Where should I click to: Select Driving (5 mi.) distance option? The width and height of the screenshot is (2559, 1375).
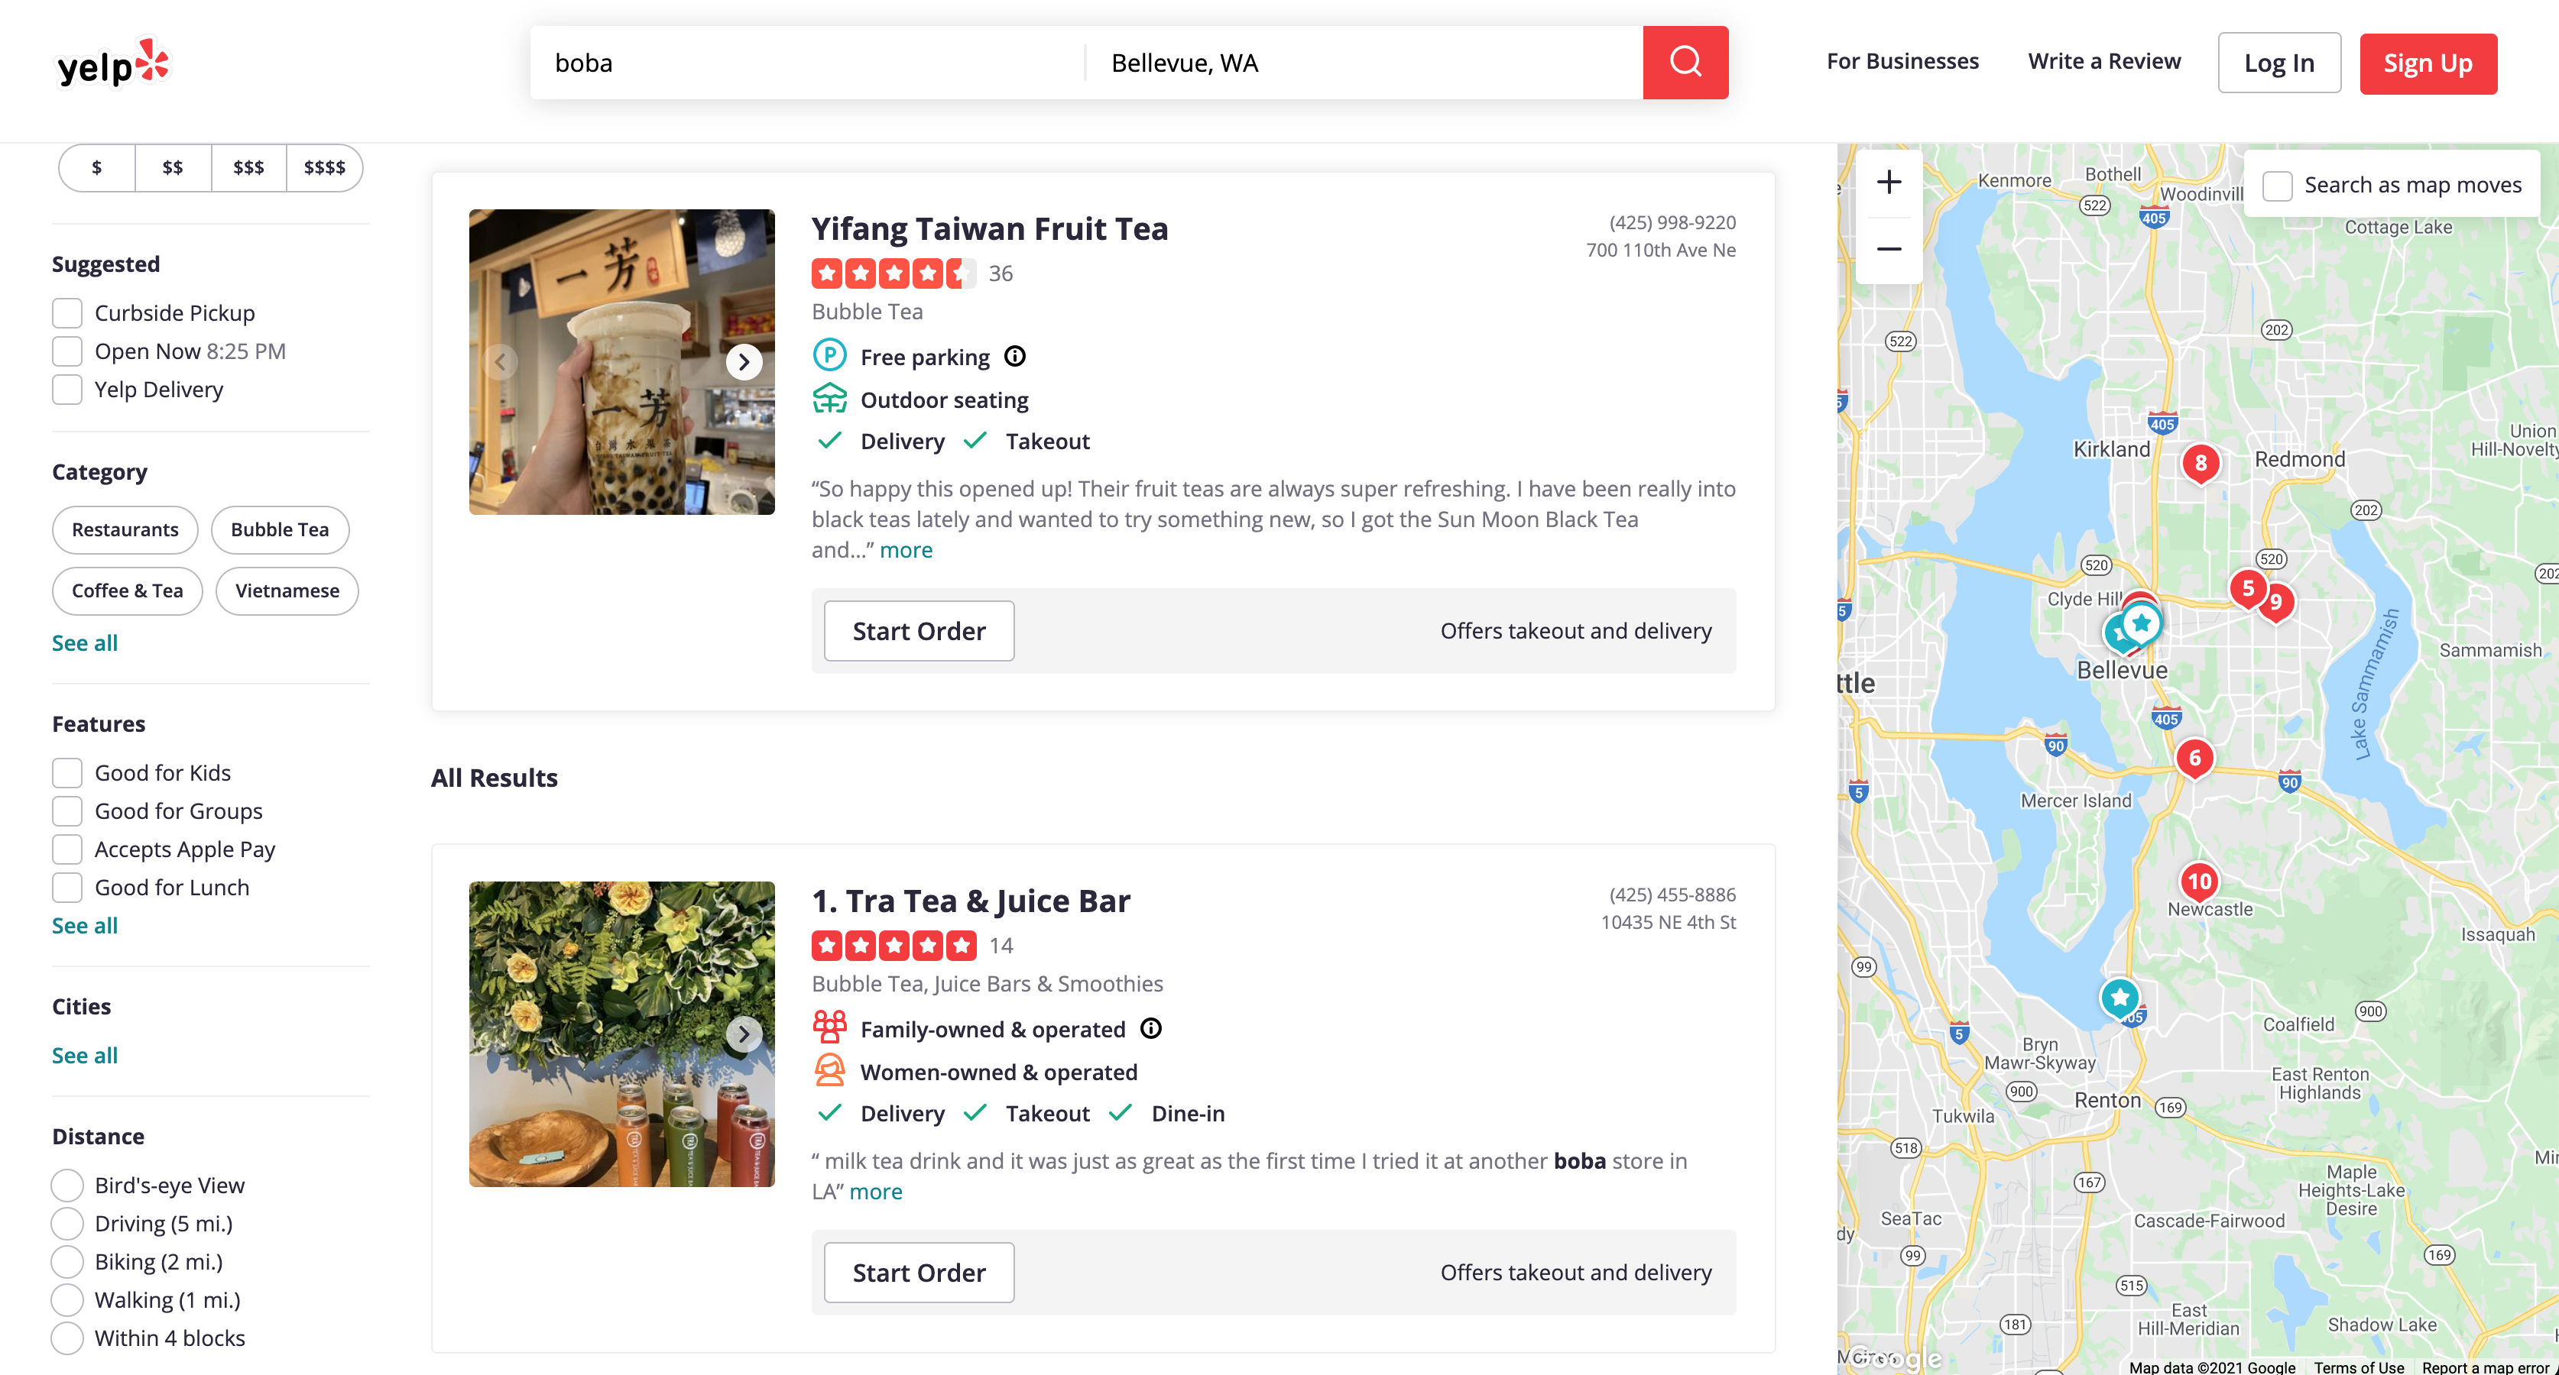67,1223
